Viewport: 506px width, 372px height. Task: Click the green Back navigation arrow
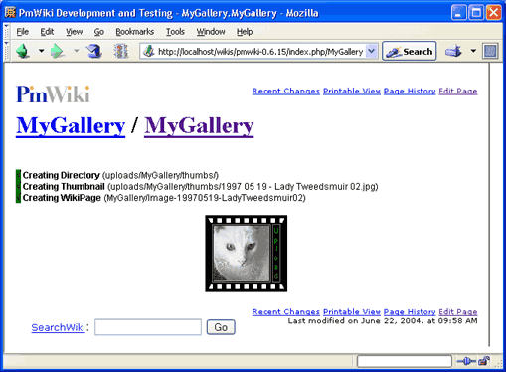(x=23, y=51)
